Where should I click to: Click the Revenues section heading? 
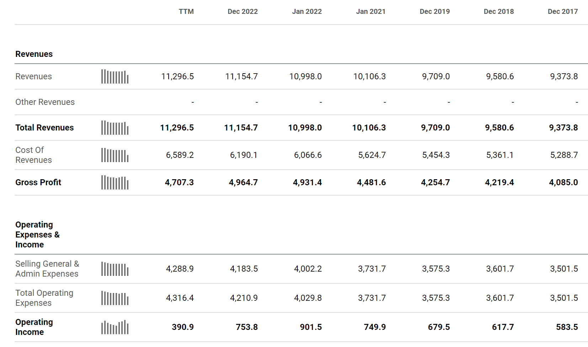[34, 54]
